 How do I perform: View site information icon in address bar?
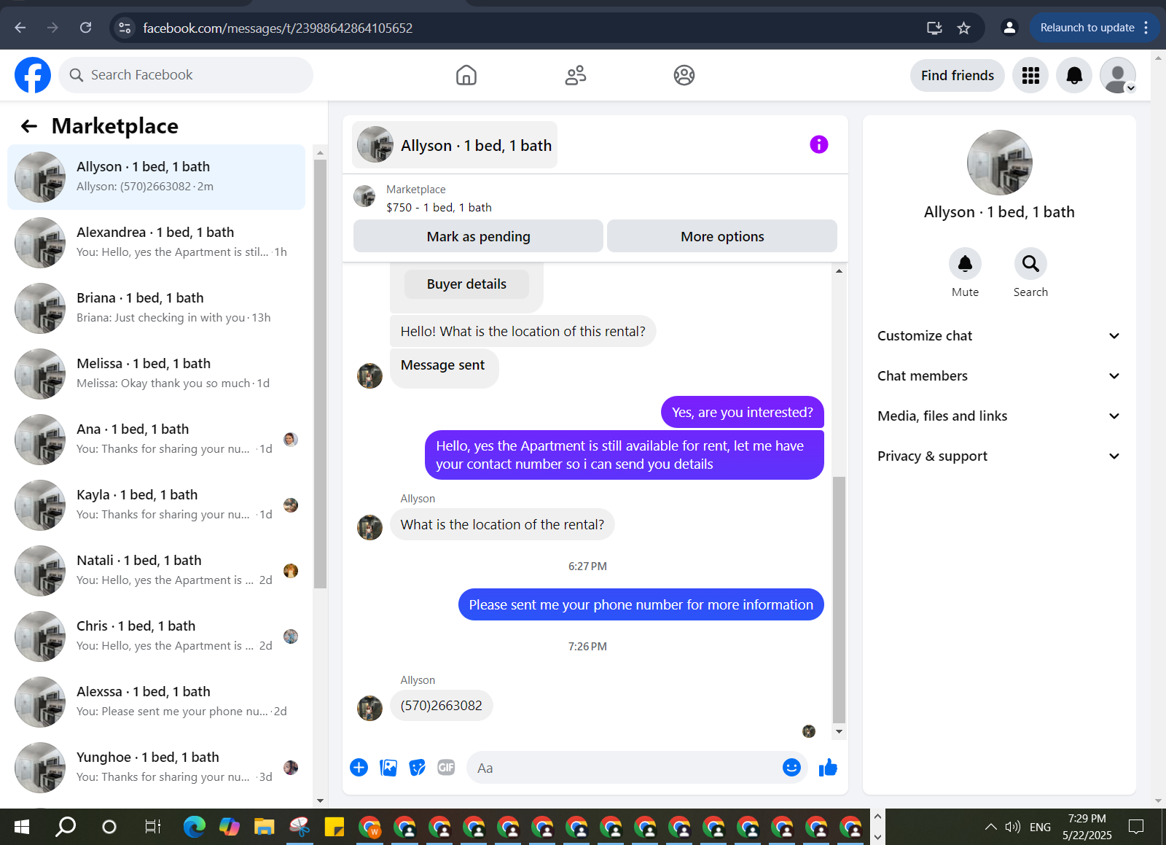tap(125, 28)
